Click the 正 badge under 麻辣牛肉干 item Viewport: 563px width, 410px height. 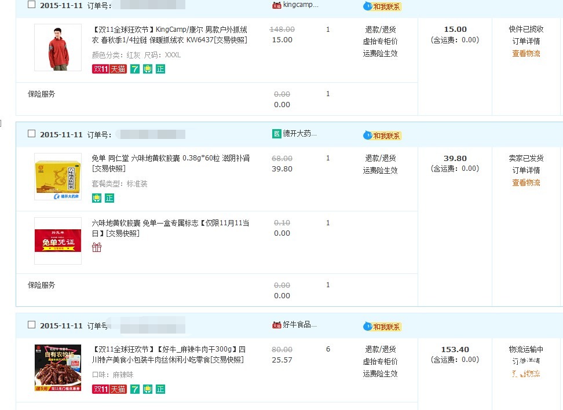click(160, 389)
